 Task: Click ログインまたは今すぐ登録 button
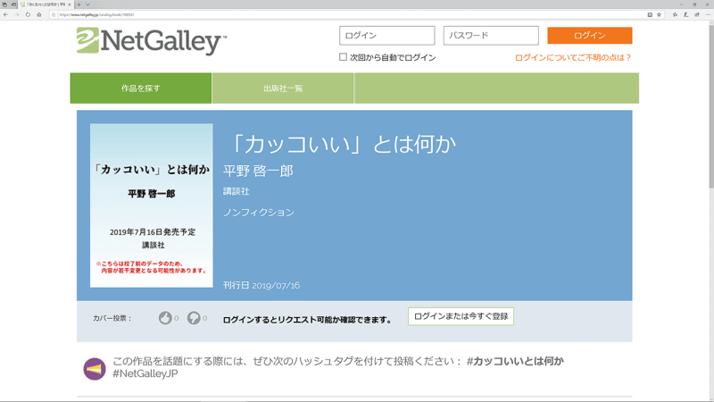click(461, 316)
